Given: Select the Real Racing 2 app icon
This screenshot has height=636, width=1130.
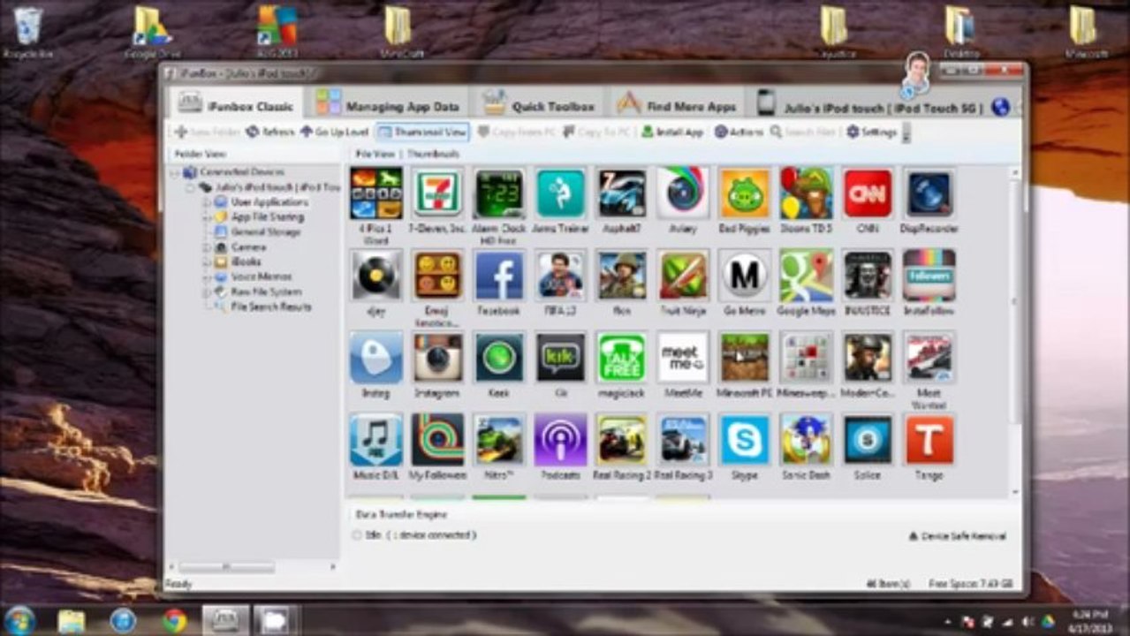Looking at the screenshot, I should click(622, 440).
